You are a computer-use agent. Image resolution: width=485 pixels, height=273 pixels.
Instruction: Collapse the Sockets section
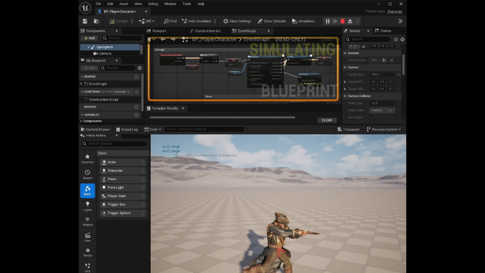coord(345,53)
